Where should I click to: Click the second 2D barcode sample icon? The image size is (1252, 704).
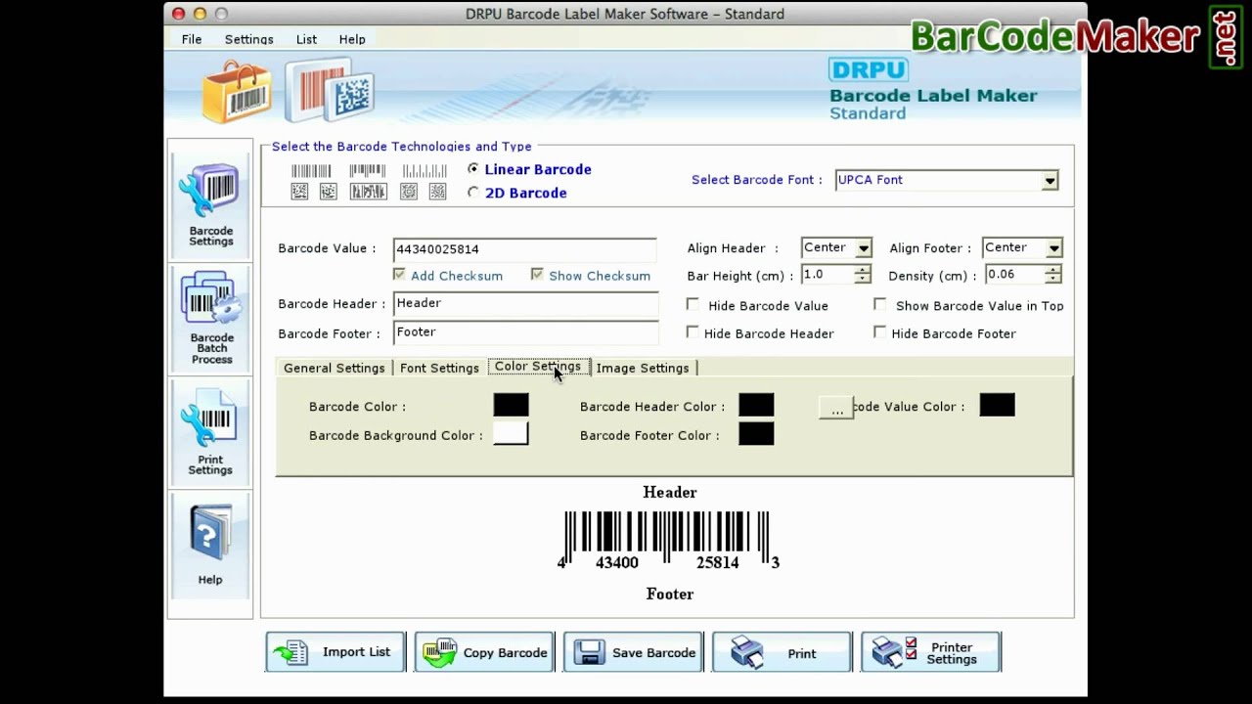(329, 192)
